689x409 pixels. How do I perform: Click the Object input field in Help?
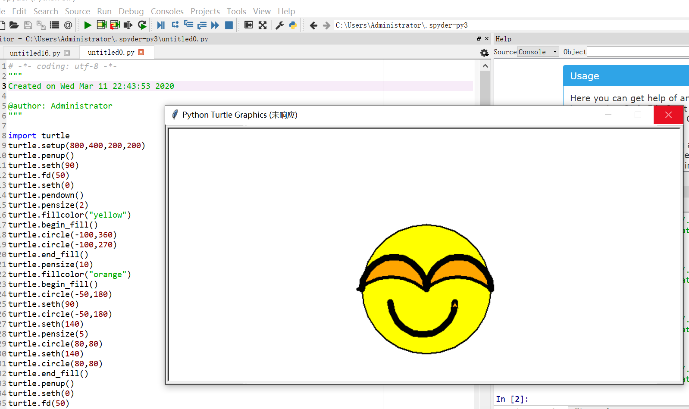(637, 52)
